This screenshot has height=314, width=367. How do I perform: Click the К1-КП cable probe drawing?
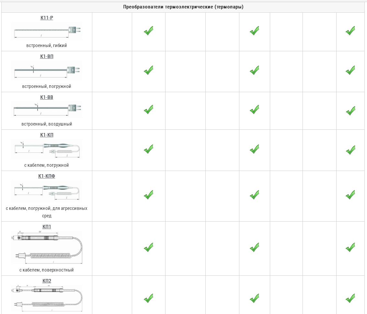pyautogui.click(x=47, y=149)
